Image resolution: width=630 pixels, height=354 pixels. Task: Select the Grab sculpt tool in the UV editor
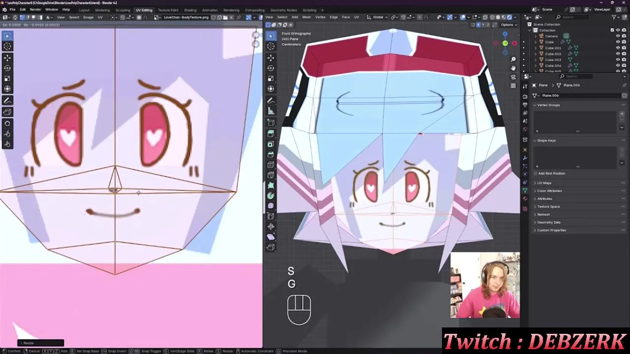[x=7, y=123]
